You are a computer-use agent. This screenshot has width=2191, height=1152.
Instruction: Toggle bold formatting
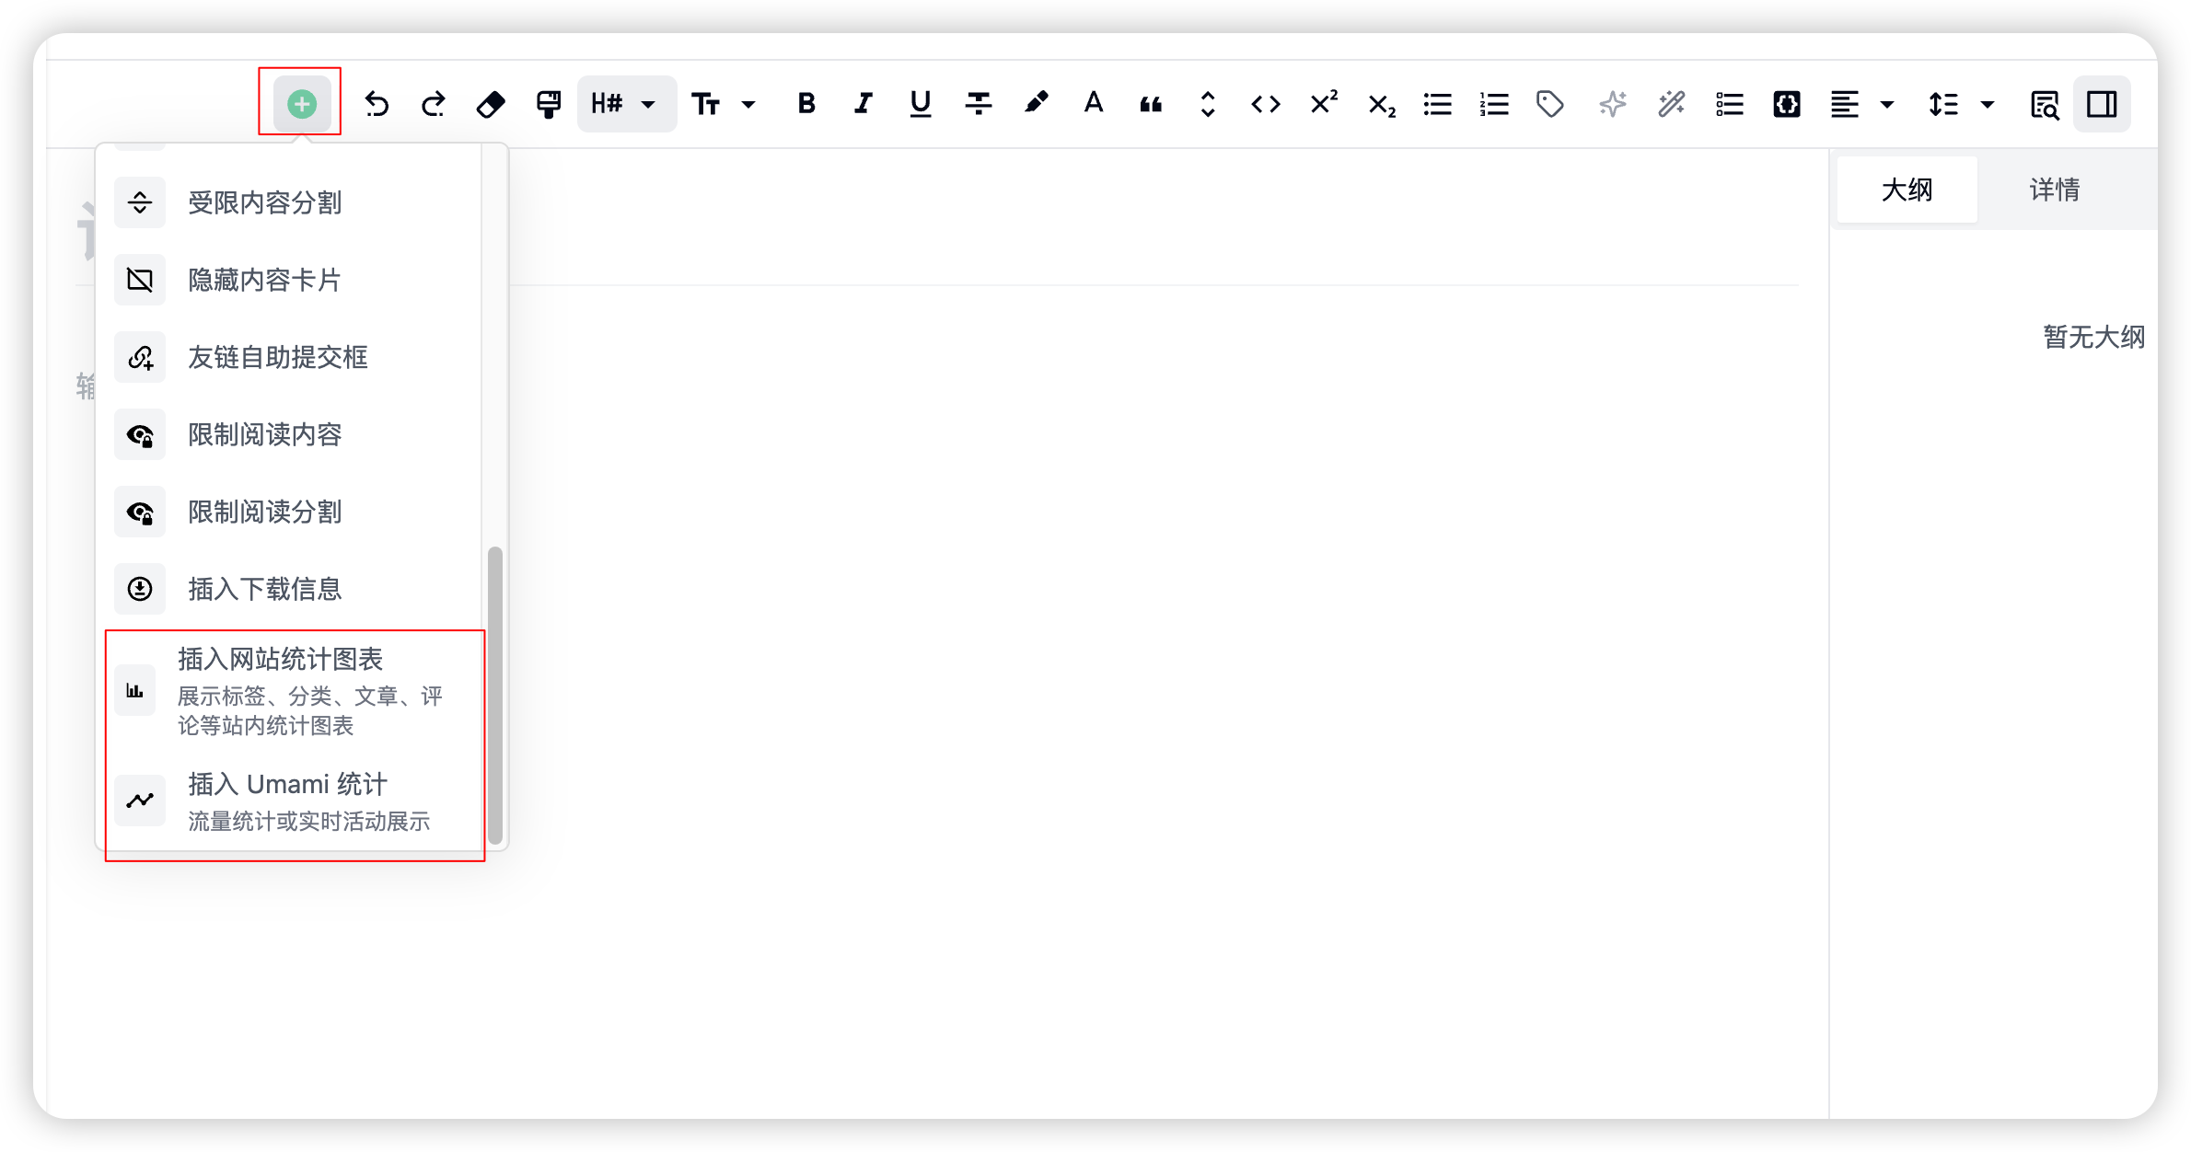(x=806, y=104)
